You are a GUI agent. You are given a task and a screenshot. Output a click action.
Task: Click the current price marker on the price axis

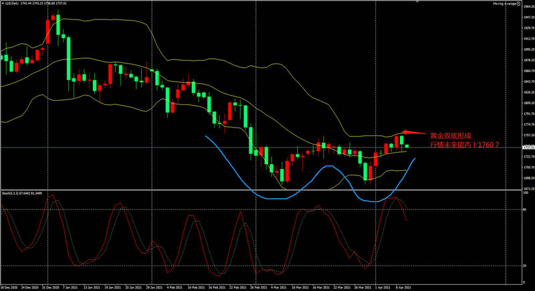[528, 147]
